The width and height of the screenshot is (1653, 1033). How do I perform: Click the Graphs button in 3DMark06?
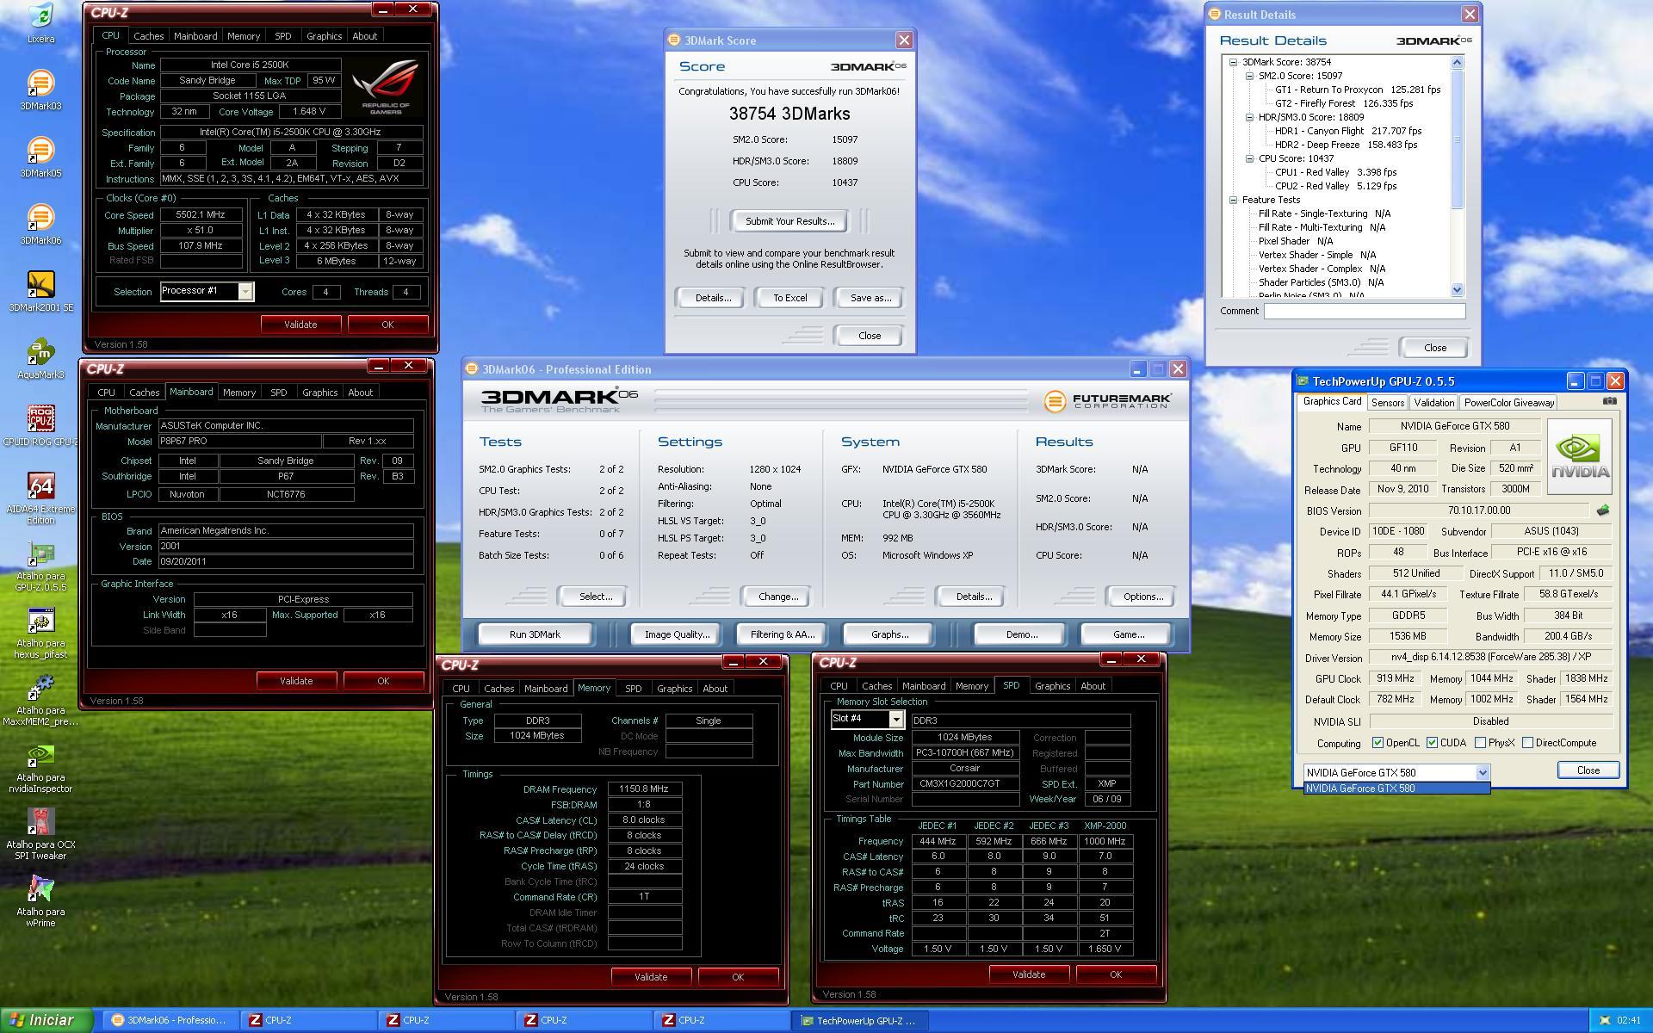tap(889, 634)
